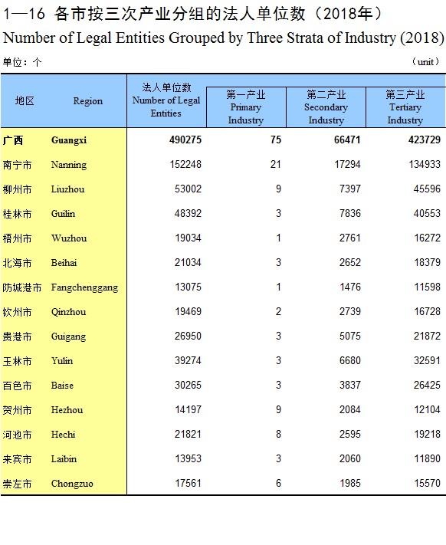446x545 pixels.
Task: Select the Primary Industry column header
Action: 246,107
